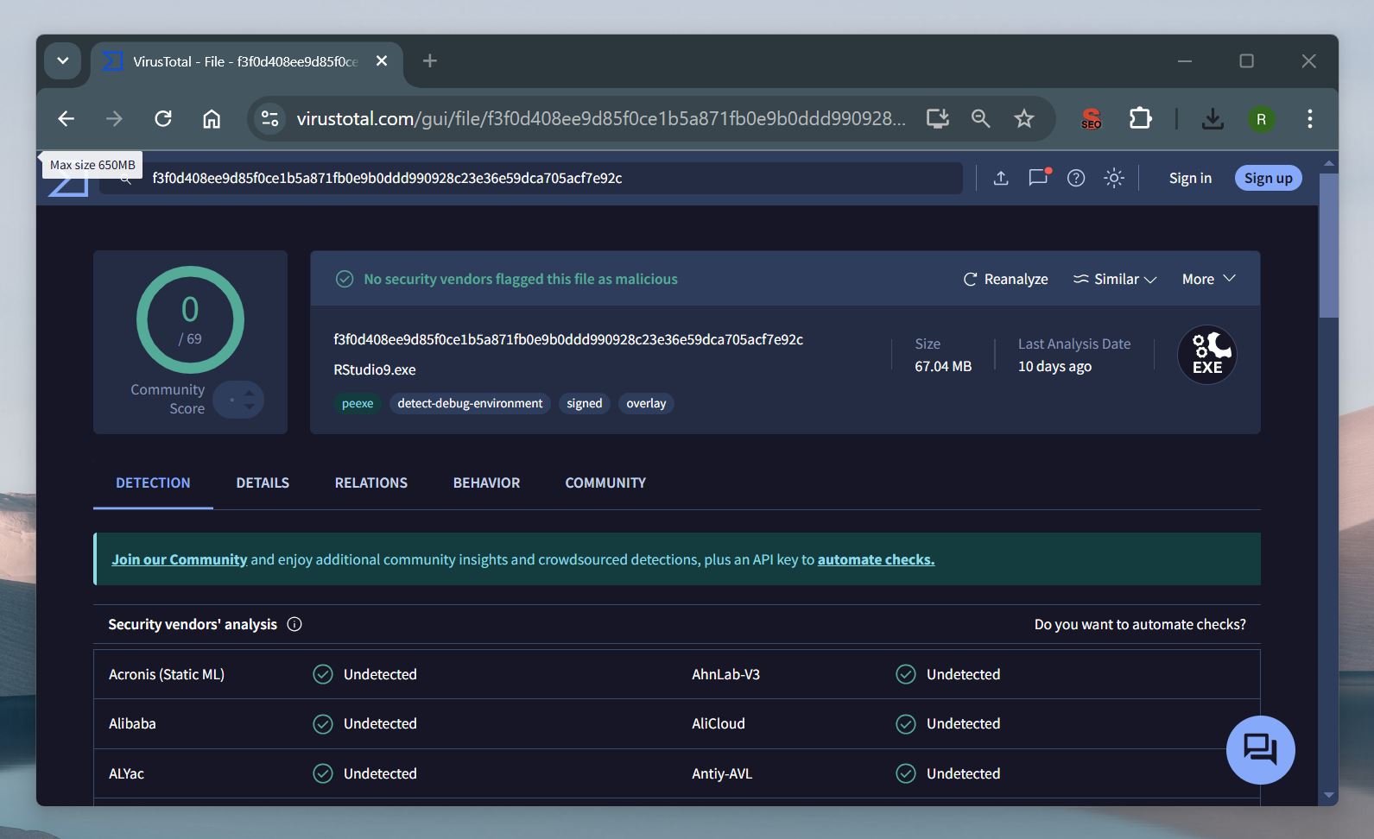This screenshot has width=1374, height=839.
Task: Reload the VirusTotal page
Action: tap(163, 119)
